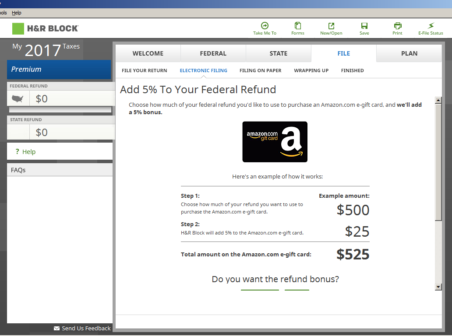Click the New/Open toolbar icon
Image resolution: width=452 pixels, height=336 pixels.
point(331,28)
